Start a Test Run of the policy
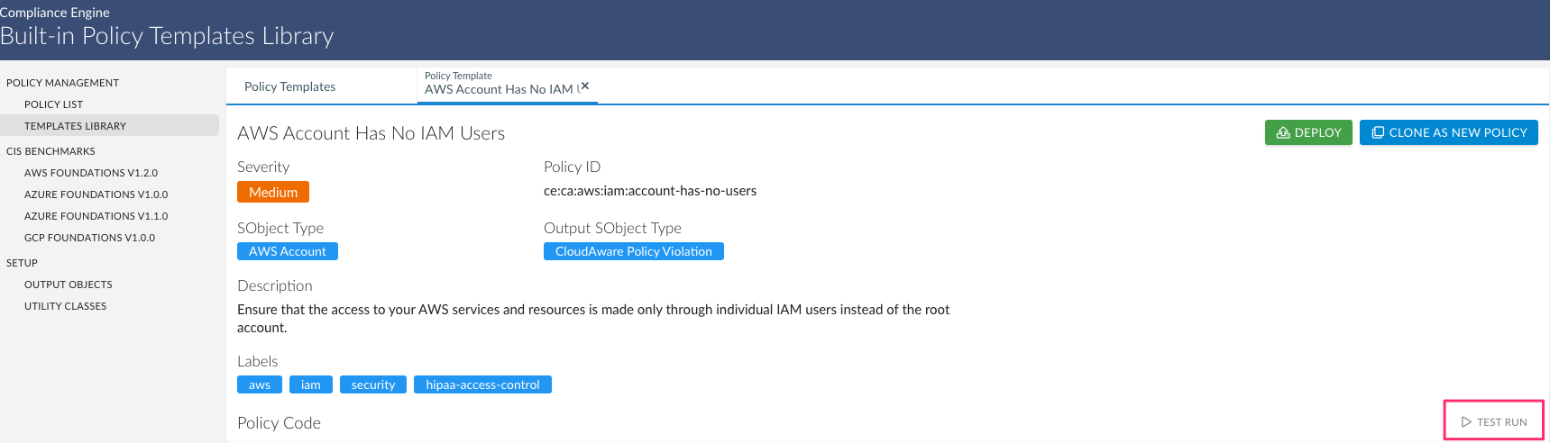This screenshot has height=443, width=1550. (x=1493, y=421)
